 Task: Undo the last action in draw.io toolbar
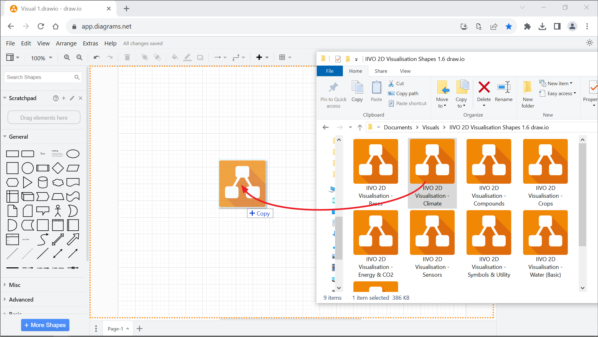pos(97,58)
